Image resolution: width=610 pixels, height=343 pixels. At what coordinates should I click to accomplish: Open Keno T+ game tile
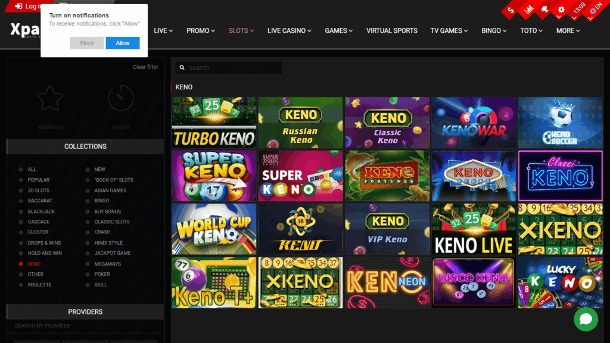click(214, 282)
